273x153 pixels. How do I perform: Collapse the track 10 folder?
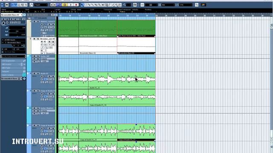coord(28,108)
